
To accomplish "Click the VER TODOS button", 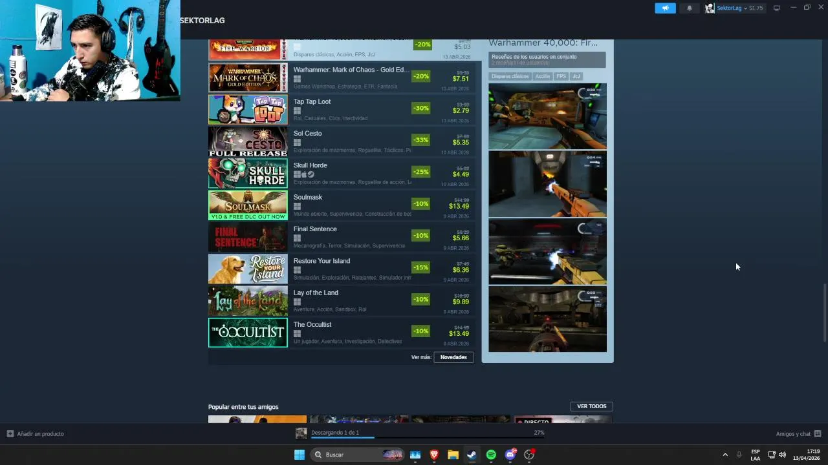I will [591, 406].
